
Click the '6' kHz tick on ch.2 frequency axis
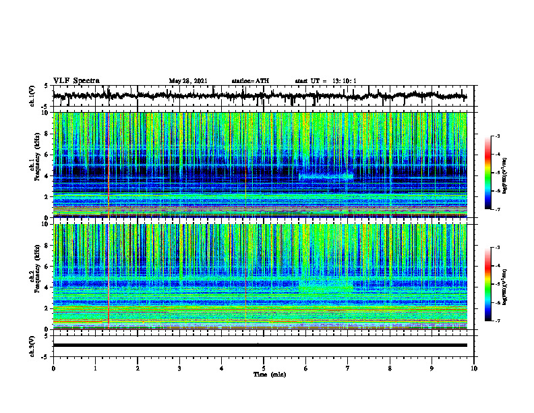click(x=47, y=267)
